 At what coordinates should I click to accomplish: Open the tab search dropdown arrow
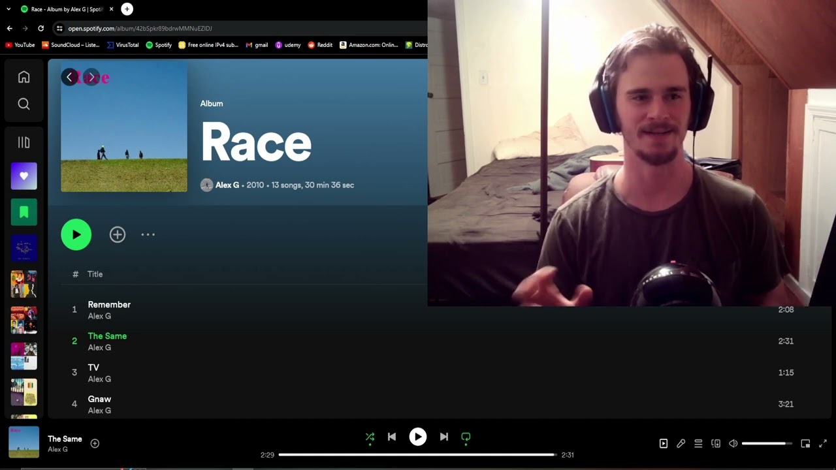click(8, 9)
